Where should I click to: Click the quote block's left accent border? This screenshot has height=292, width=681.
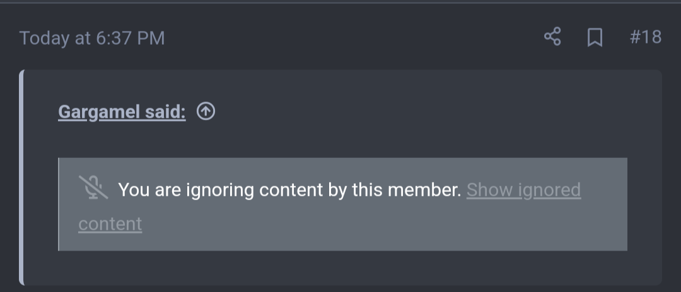click(x=21, y=176)
